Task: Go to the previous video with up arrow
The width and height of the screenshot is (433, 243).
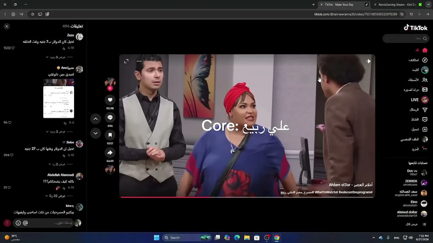Action: (x=96, y=119)
